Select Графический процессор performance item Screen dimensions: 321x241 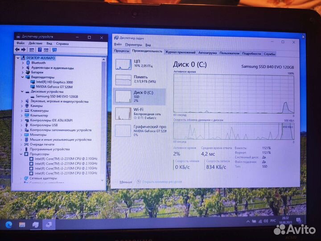140,130
